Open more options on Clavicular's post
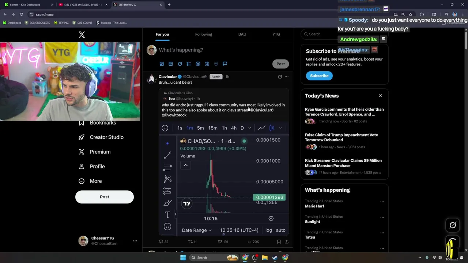This screenshot has width=468, height=263. coord(287,77)
